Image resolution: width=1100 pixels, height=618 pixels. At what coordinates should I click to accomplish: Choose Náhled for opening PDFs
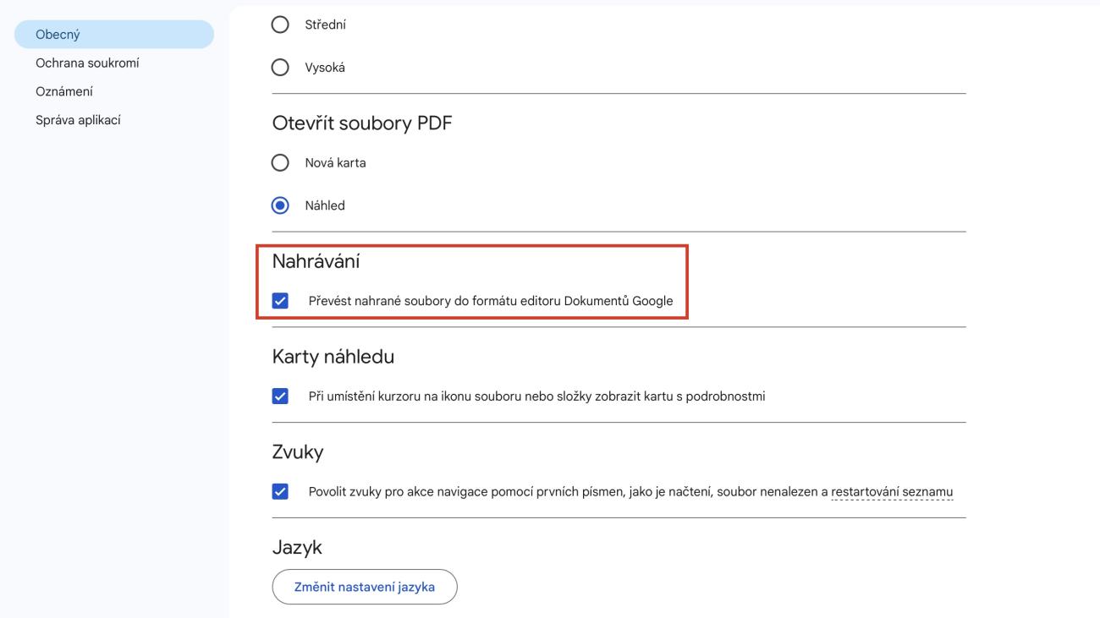[x=280, y=205]
